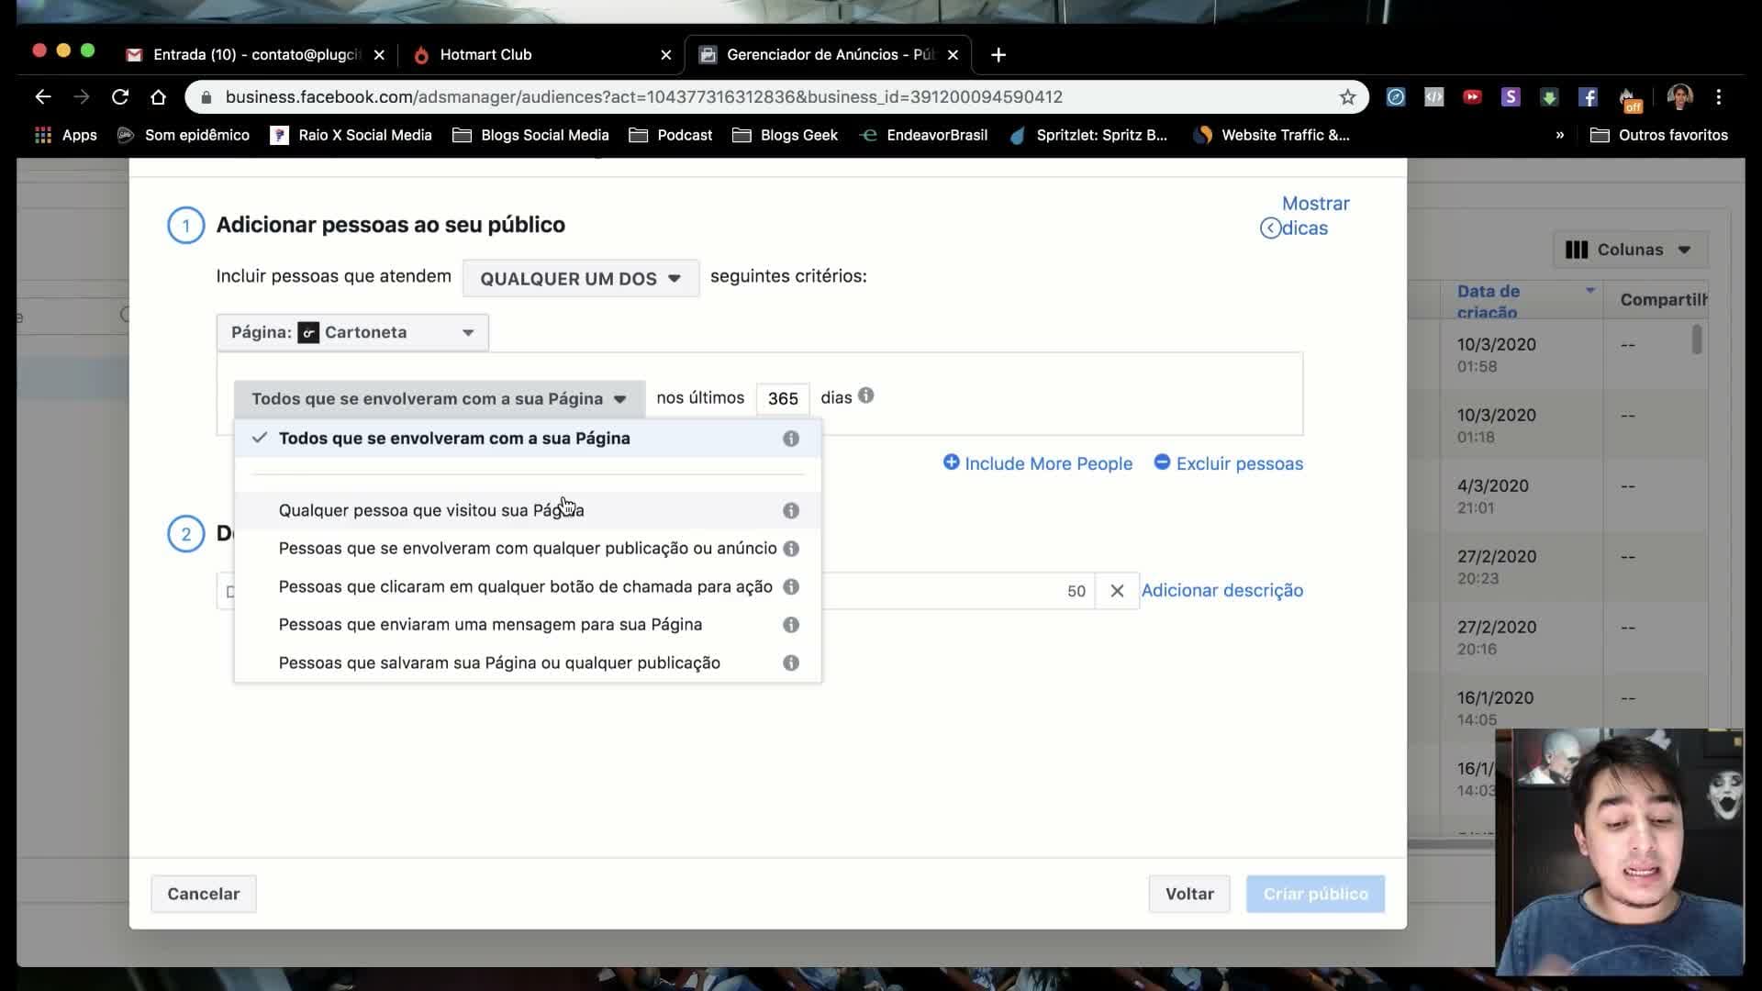Select 'Qualquer pessoa que visitou sua Página'
This screenshot has width=1762, height=991.
coord(528,510)
